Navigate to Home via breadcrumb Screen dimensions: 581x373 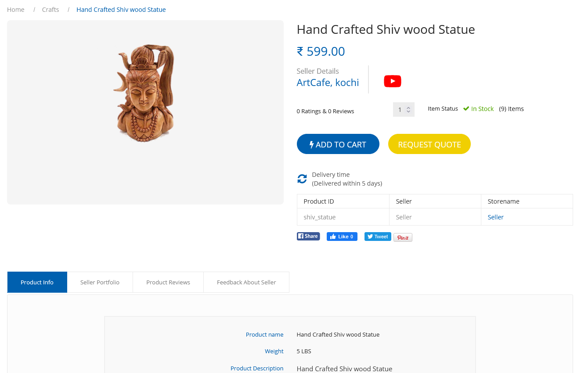tap(16, 10)
